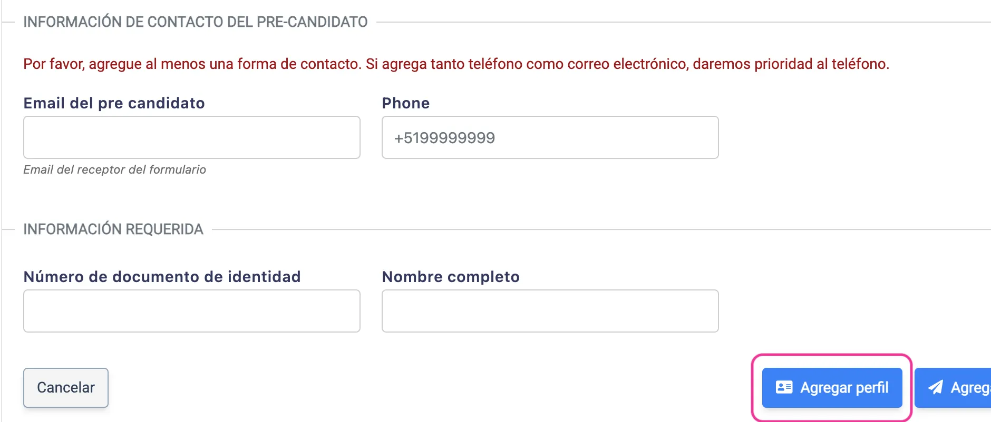Click inside the pink highlighted button area

[832, 388]
